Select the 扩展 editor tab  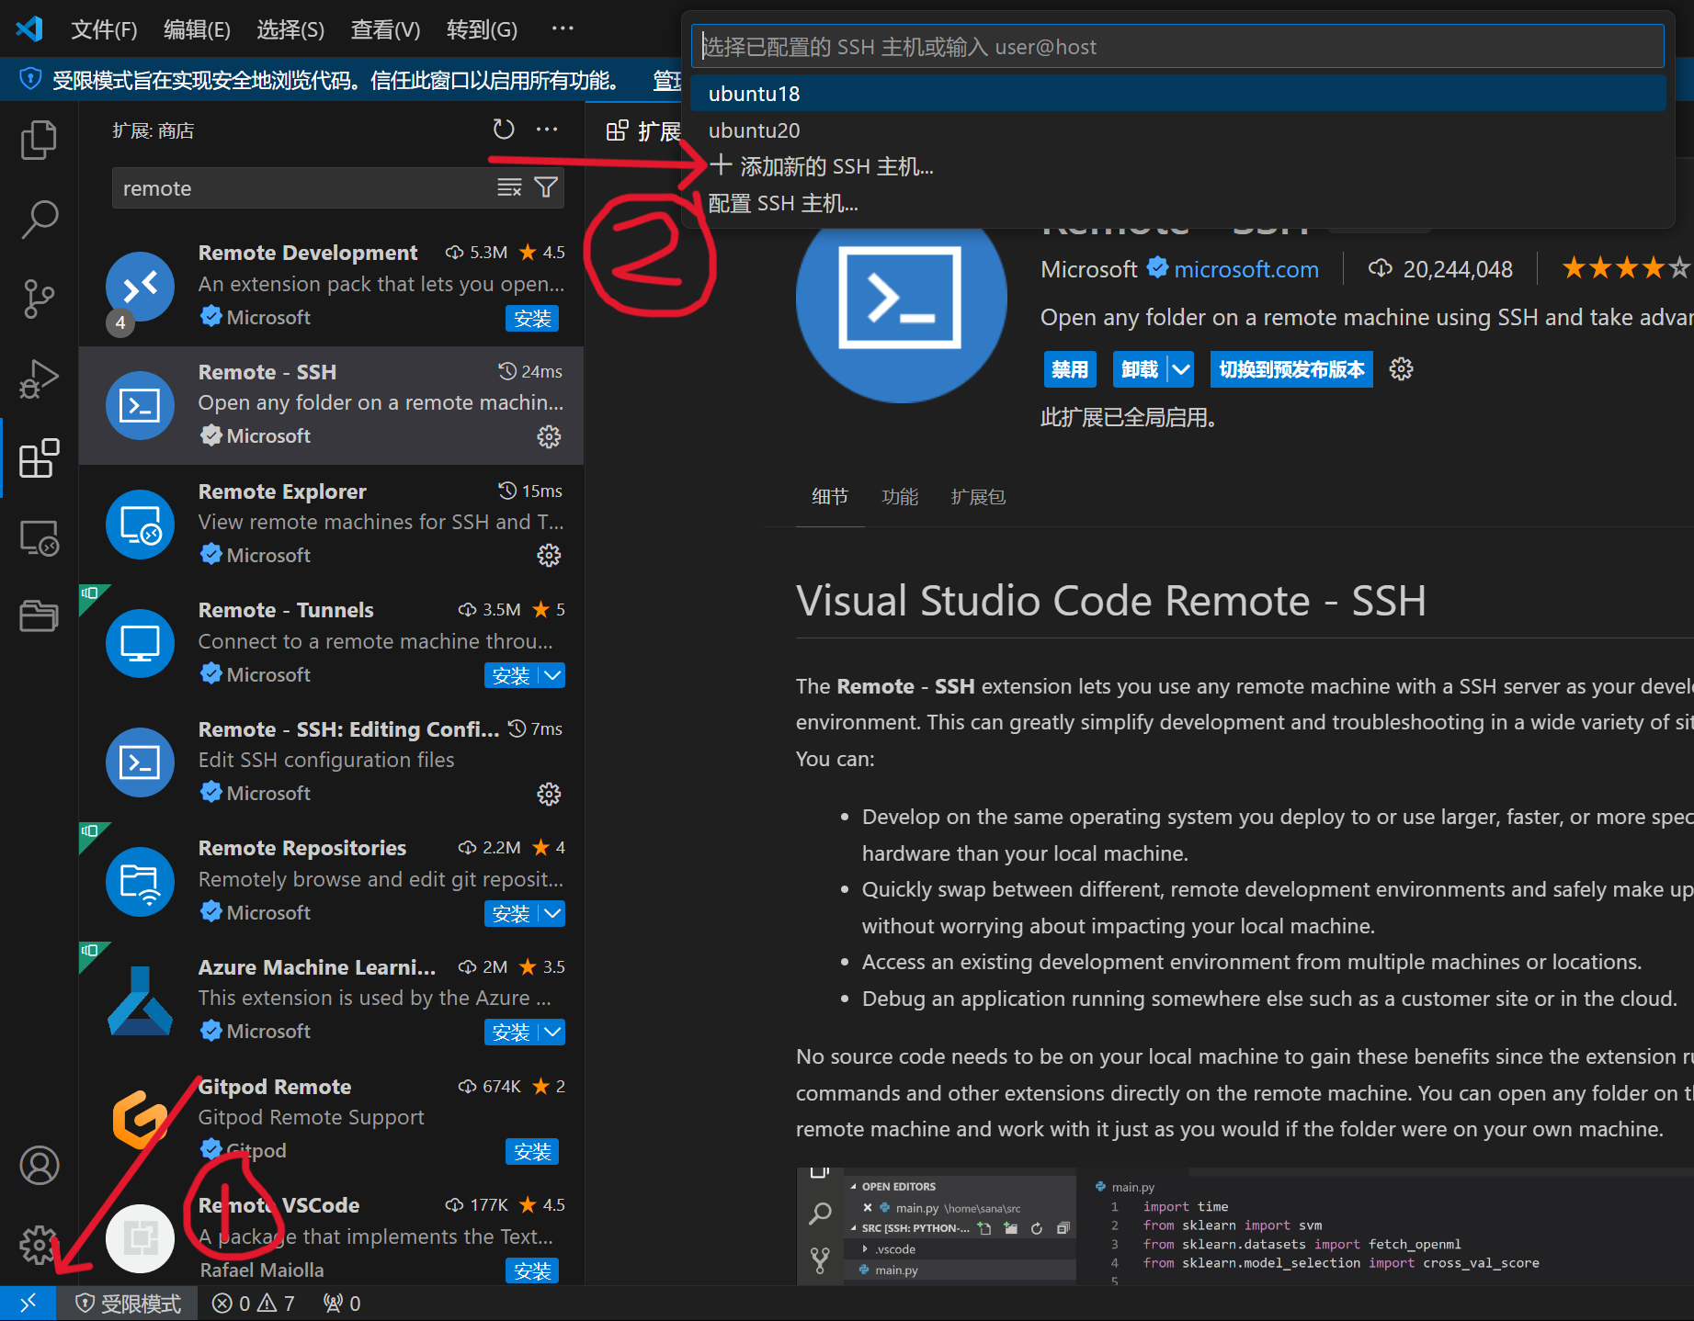[643, 131]
